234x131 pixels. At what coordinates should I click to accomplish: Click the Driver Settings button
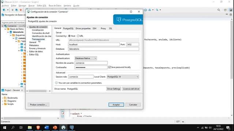pos(114,89)
